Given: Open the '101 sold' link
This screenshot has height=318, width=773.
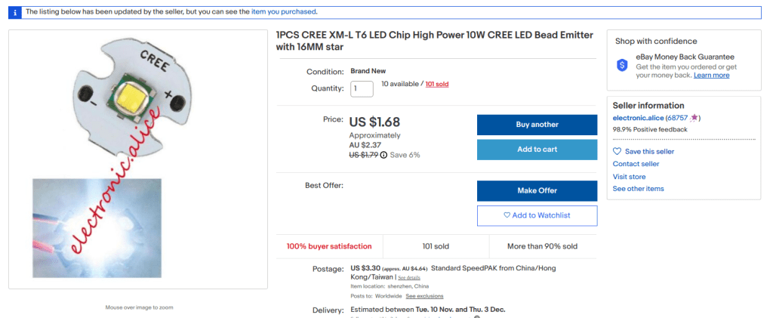Looking at the screenshot, I should (437, 84).
